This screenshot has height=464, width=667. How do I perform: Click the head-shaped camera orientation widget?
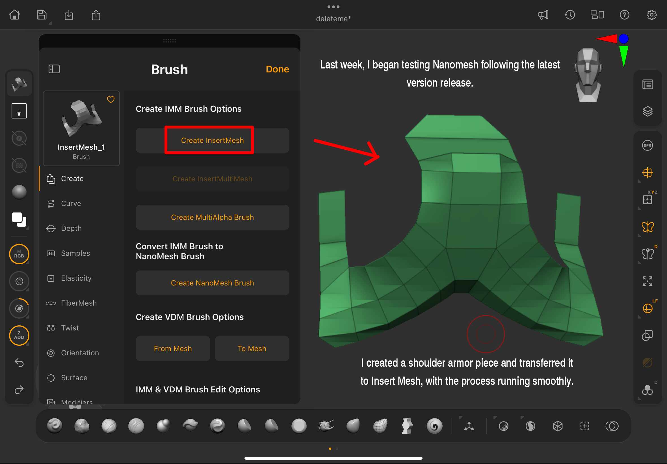coord(588,75)
